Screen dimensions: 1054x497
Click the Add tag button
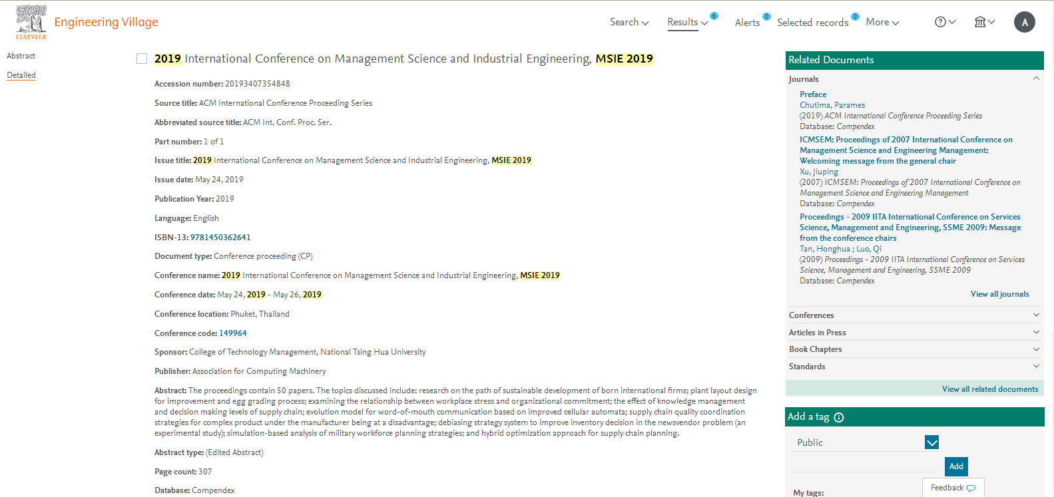956,466
